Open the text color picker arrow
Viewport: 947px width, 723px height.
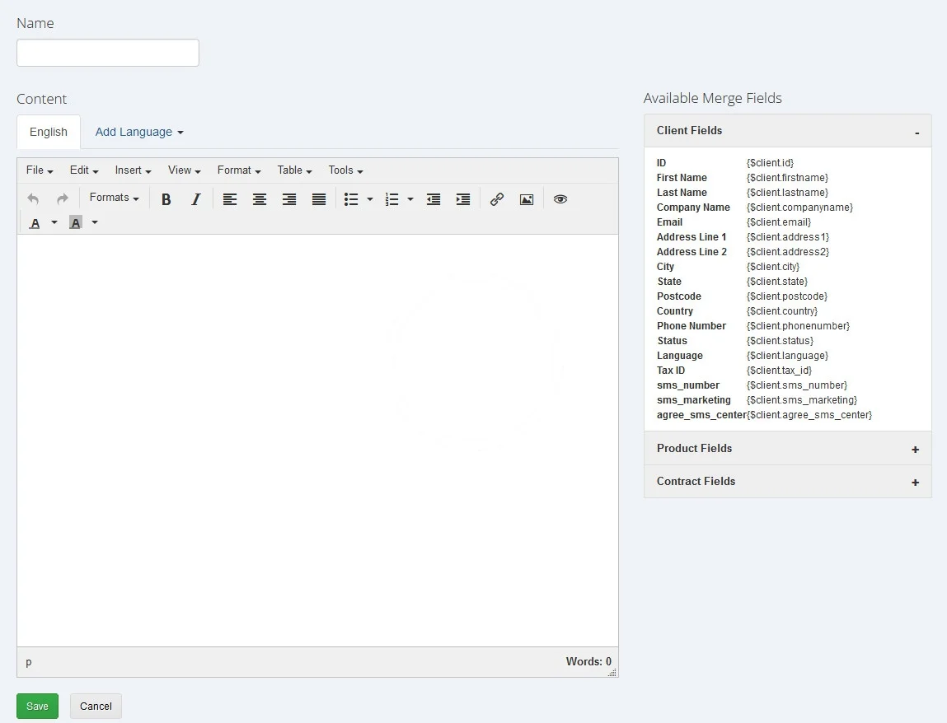tap(54, 222)
